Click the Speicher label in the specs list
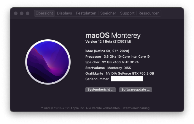The image size is (194, 124). [93, 62]
